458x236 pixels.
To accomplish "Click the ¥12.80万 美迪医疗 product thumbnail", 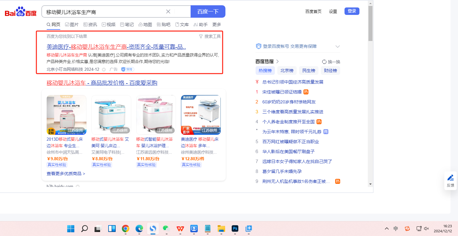I will coord(201,115).
